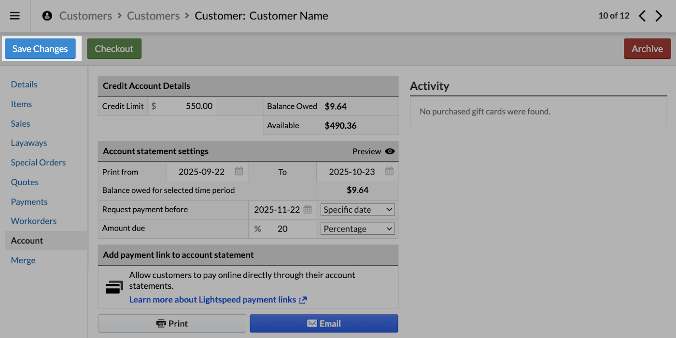
Task: Open the calendar for the To date
Action: [x=389, y=171]
